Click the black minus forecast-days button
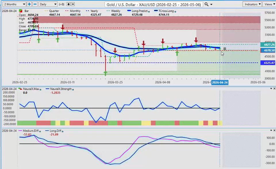 click(x=73, y=4)
